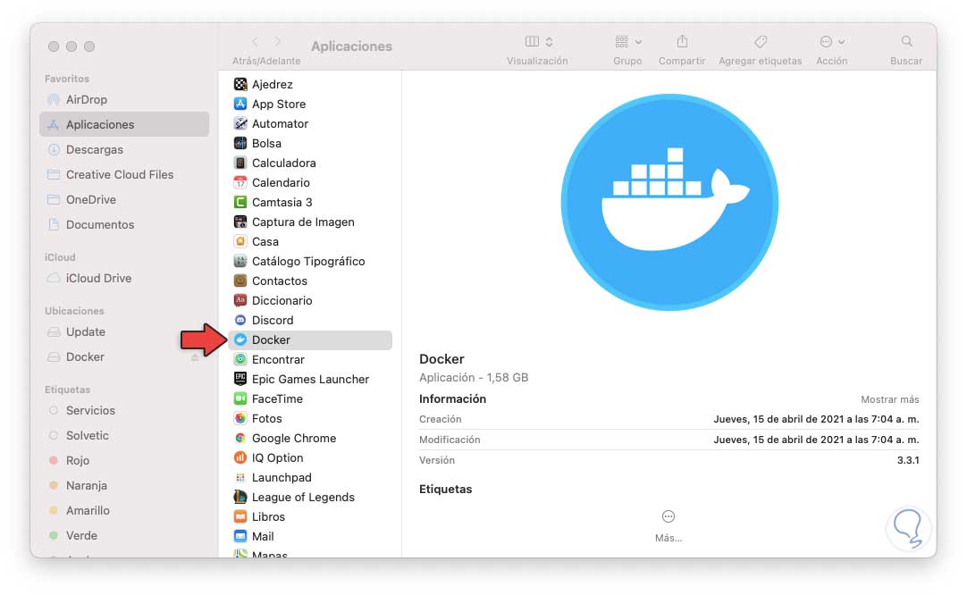
Task: Click the Etiquetas heading in preview
Action: tap(445, 489)
